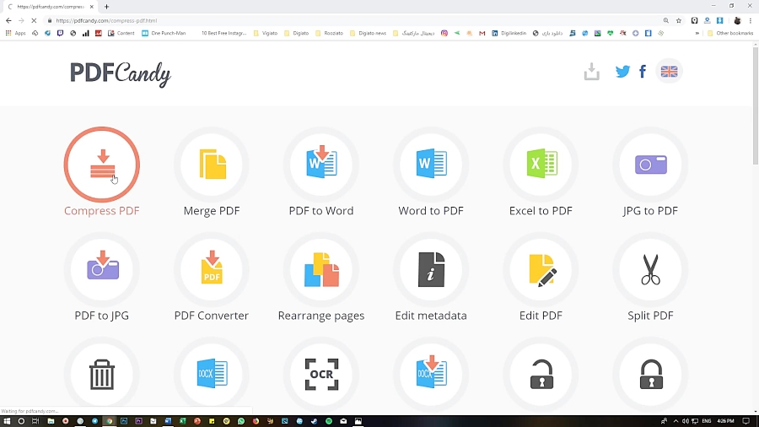Click the DOCX with red arrow icon
This screenshot has height=427, width=759.
pyautogui.click(x=431, y=374)
